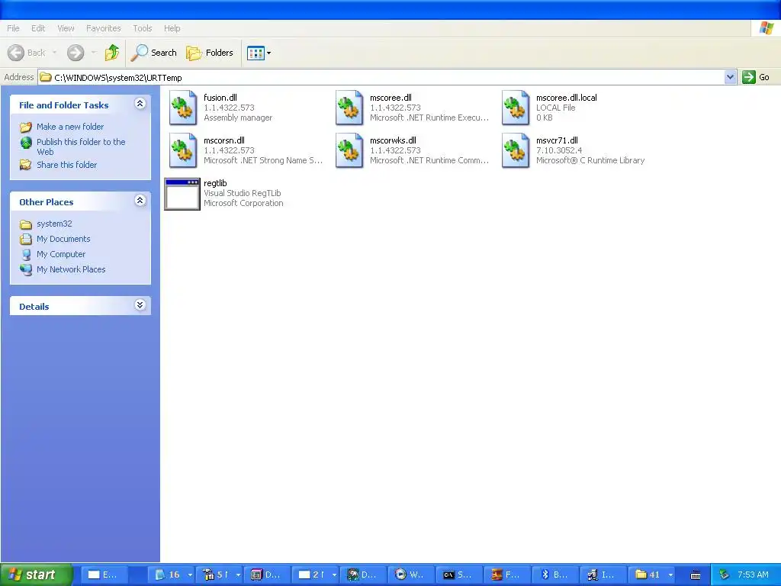
Task: Select the mscorsn.dll file icon
Action: click(183, 150)
